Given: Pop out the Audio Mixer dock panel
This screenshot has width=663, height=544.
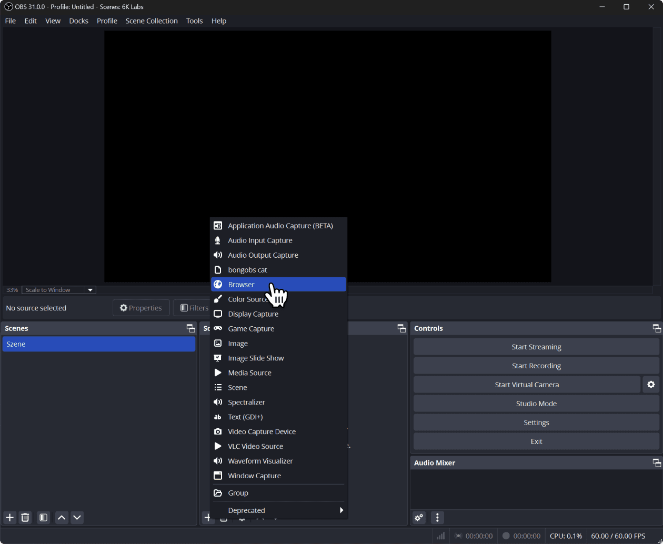Looking at the screenshot, I should pyautogui.click(x=657, y=463).
